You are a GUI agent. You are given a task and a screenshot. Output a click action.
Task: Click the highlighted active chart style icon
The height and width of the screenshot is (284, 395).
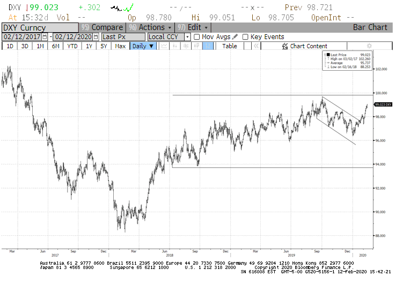click(207, 46)
